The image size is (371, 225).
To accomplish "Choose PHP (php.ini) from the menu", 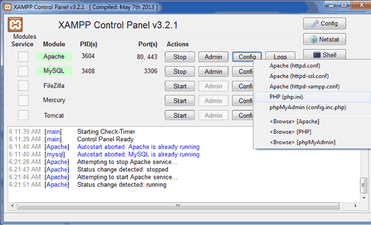I will coord(312,97).
